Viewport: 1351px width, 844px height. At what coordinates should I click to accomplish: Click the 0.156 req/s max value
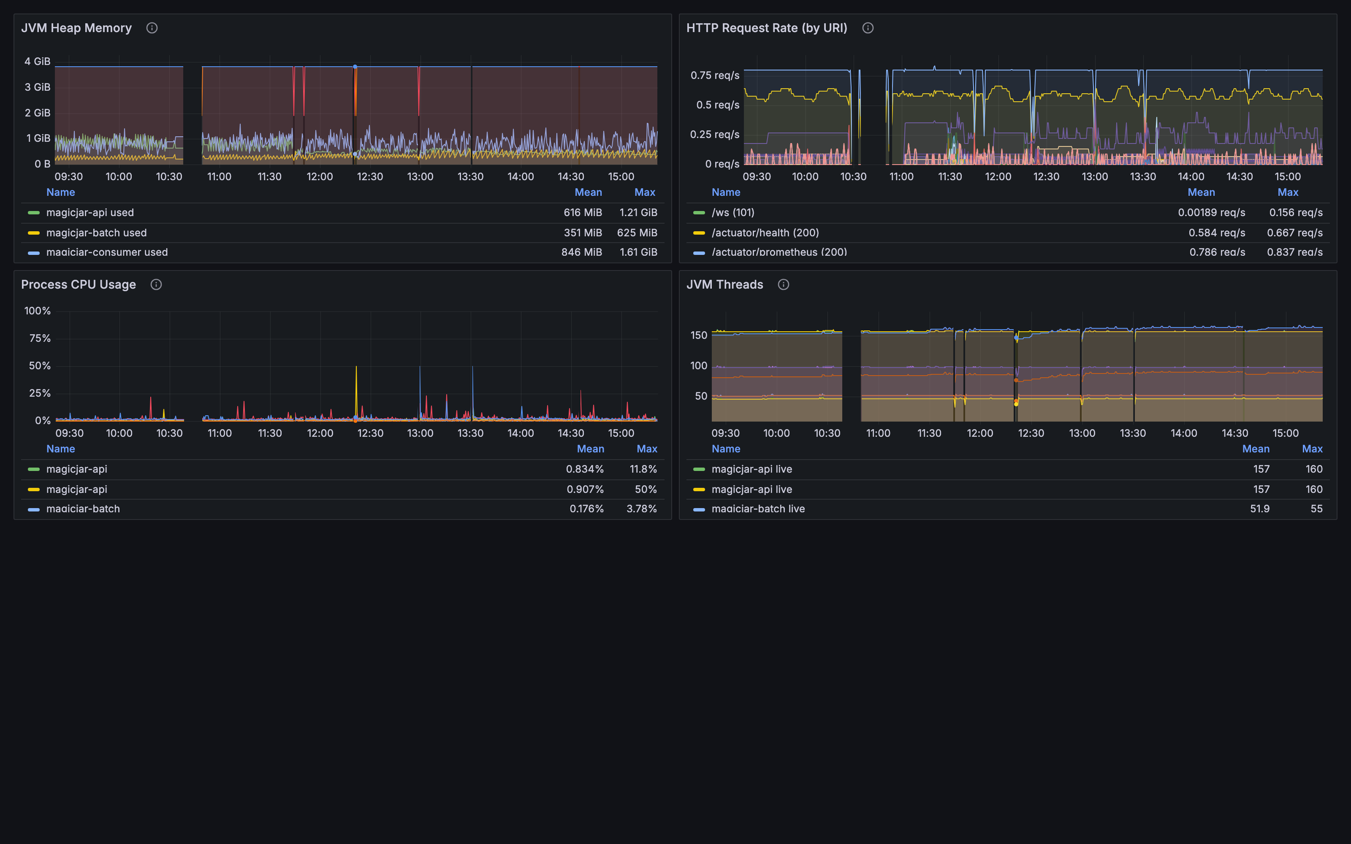point(1296,213)
